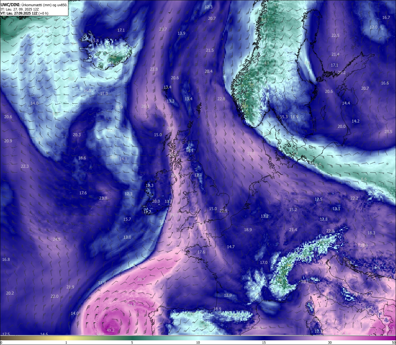Click the 12.1 value over northern England
The image size is (396, 345).
click(198, 175)
